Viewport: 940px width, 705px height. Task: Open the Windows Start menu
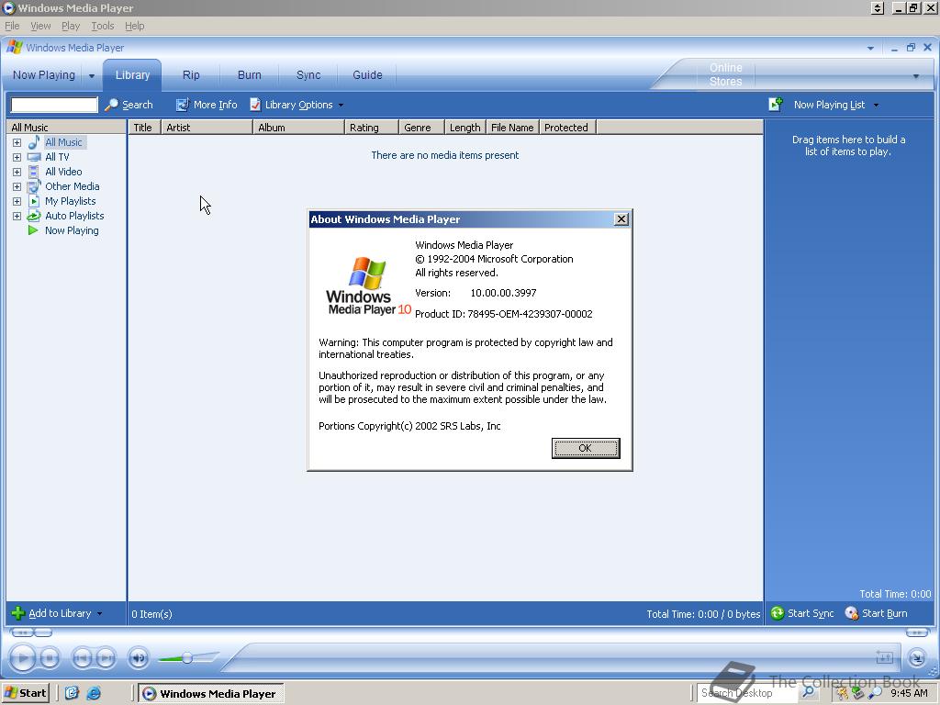pos(25,693)
